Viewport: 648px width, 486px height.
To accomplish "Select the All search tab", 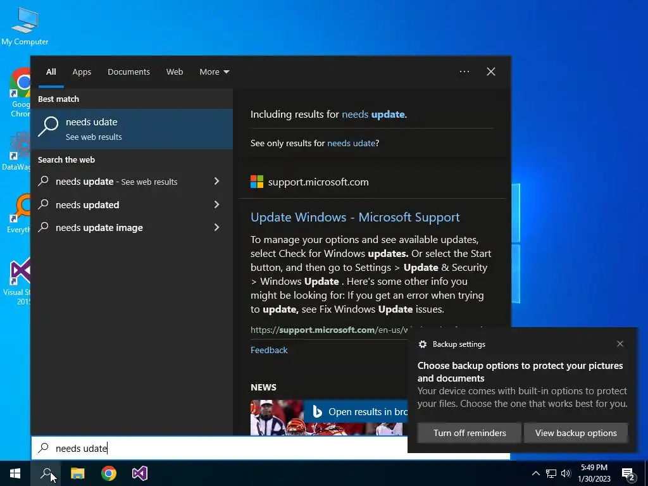I will tap(51, 72).
